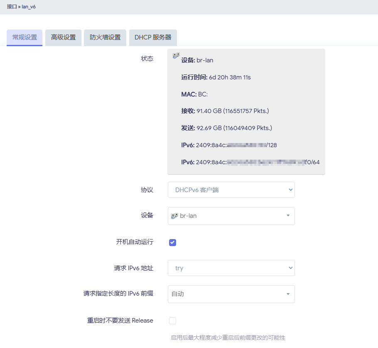Viewport: 378px width, 348px height.
Task: Switch to the 高级设置 tab
Action: tap(63, 37)
